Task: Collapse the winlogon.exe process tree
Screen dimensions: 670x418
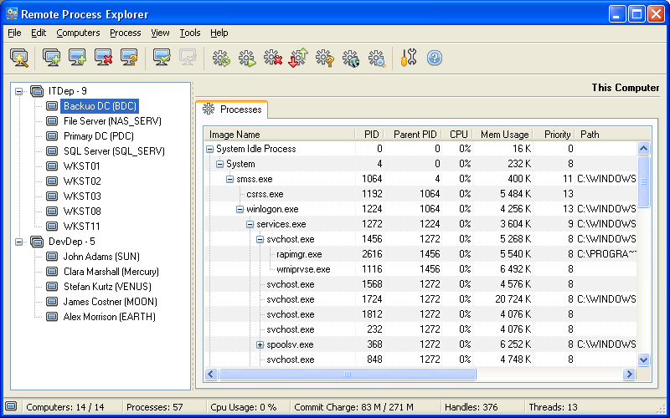Action: pyautogui.click(x=240, y=209)
